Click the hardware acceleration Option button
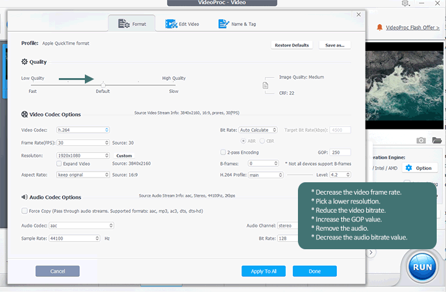This screenshot has width=446, height=292. [420, 168]
